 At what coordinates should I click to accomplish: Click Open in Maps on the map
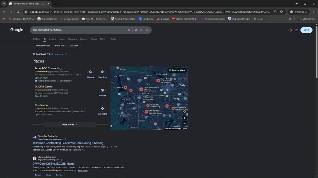click(177, 70)
